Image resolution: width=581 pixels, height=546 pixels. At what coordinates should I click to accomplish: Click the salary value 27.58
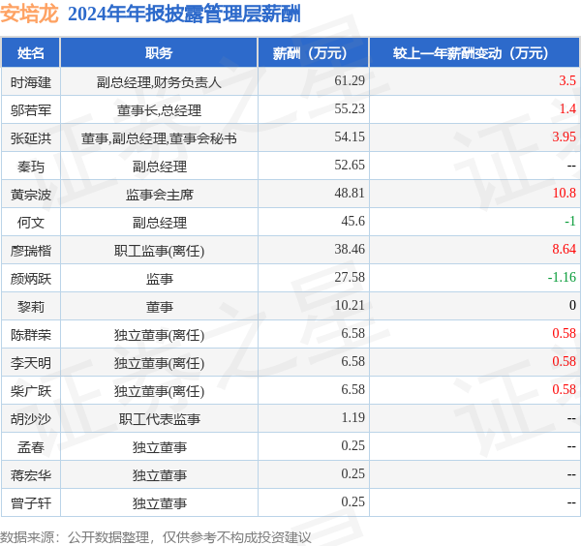[350, 277]
